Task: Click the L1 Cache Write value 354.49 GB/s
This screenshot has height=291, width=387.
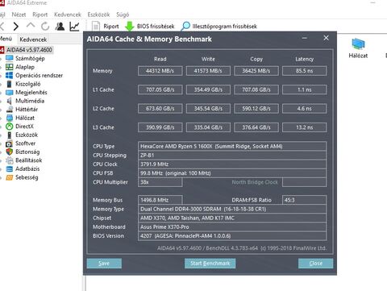Action: tap(208, 89)
